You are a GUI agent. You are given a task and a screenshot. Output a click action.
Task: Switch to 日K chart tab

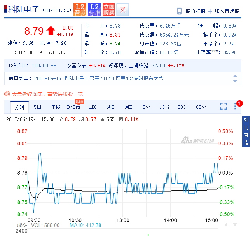coord(92,107)
